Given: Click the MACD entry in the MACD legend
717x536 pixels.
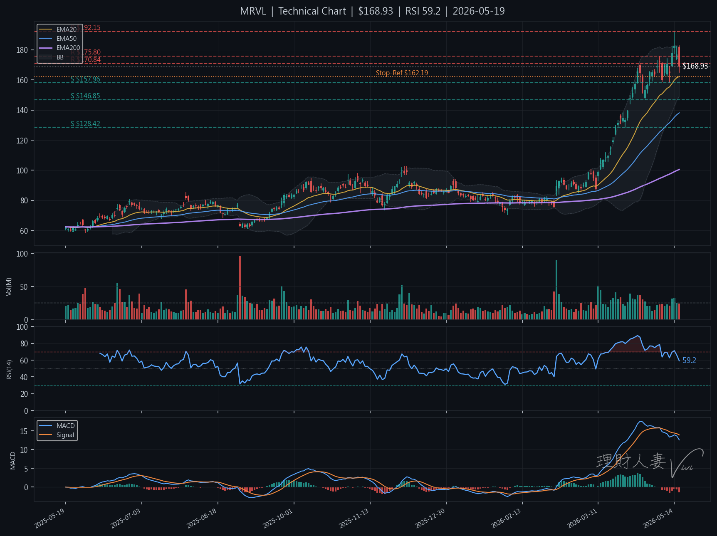Looking at the screenshot, I should [x=66, y=426].
